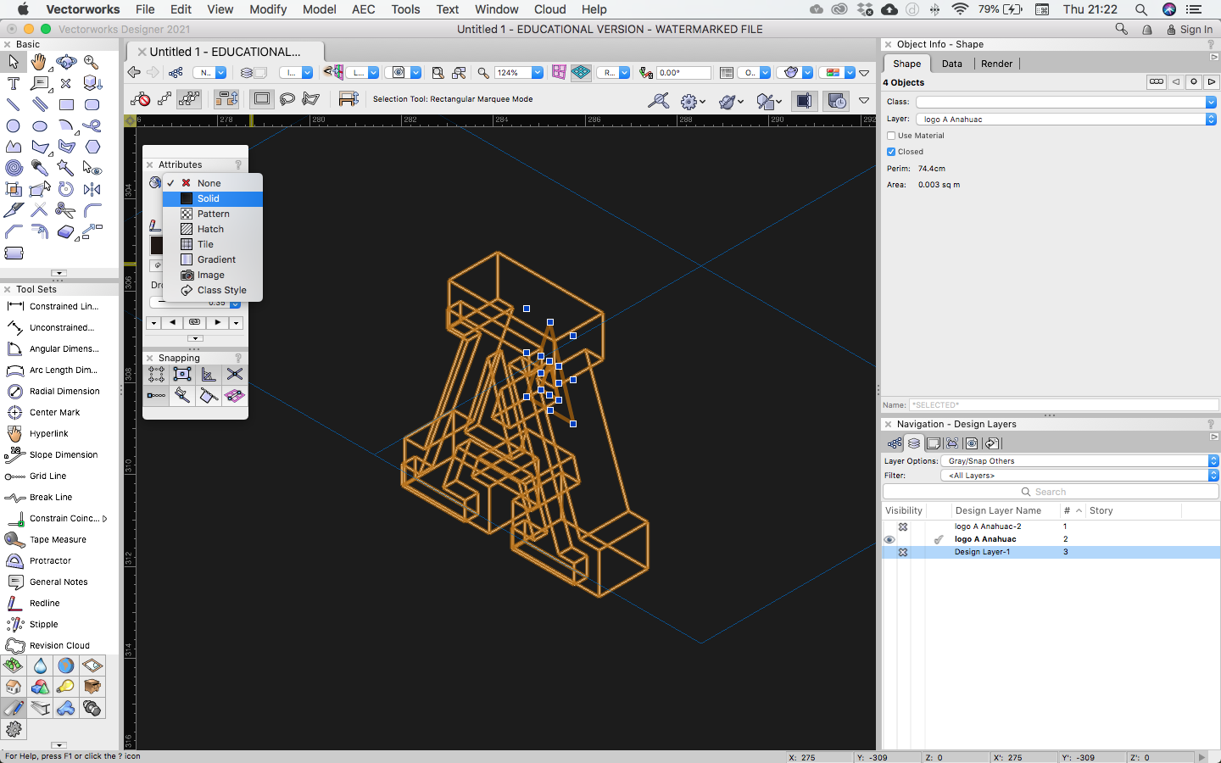Switch to the Render tab
Image resolution: width=1221 pixels, height=763 pixels.
[996, 64]
